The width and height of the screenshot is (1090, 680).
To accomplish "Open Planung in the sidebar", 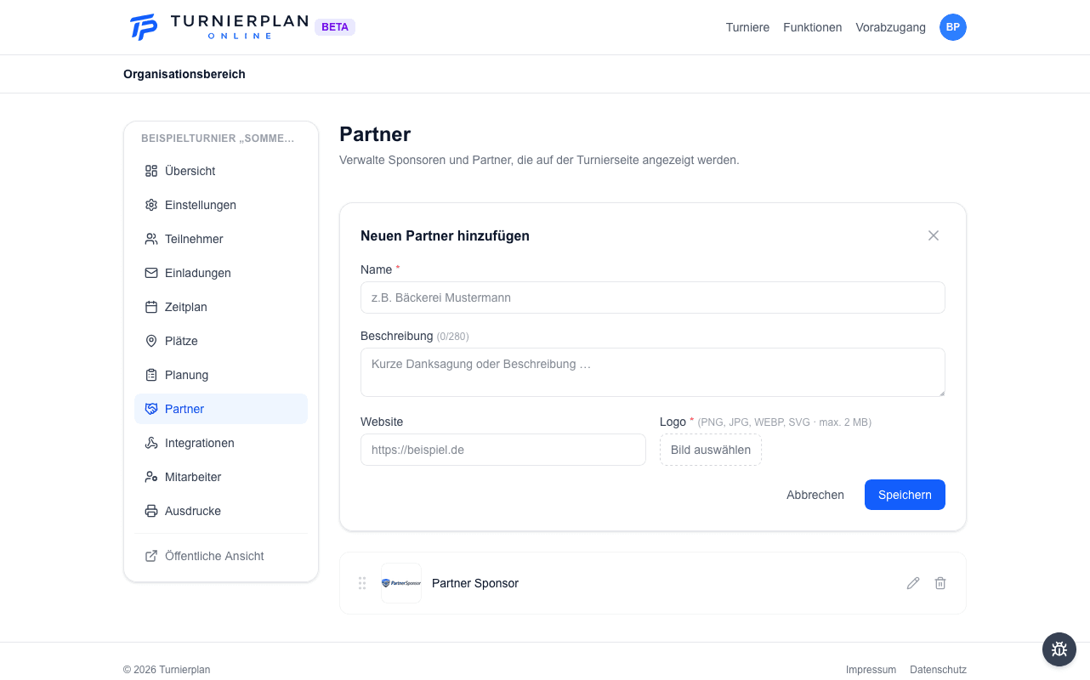I will [x=221, y=375].
